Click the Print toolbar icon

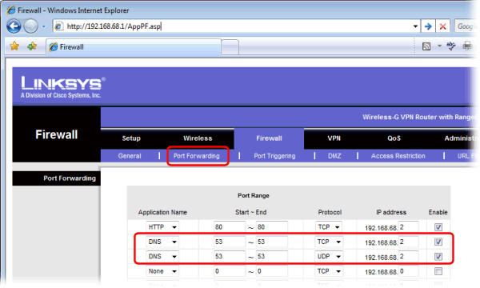467,46
